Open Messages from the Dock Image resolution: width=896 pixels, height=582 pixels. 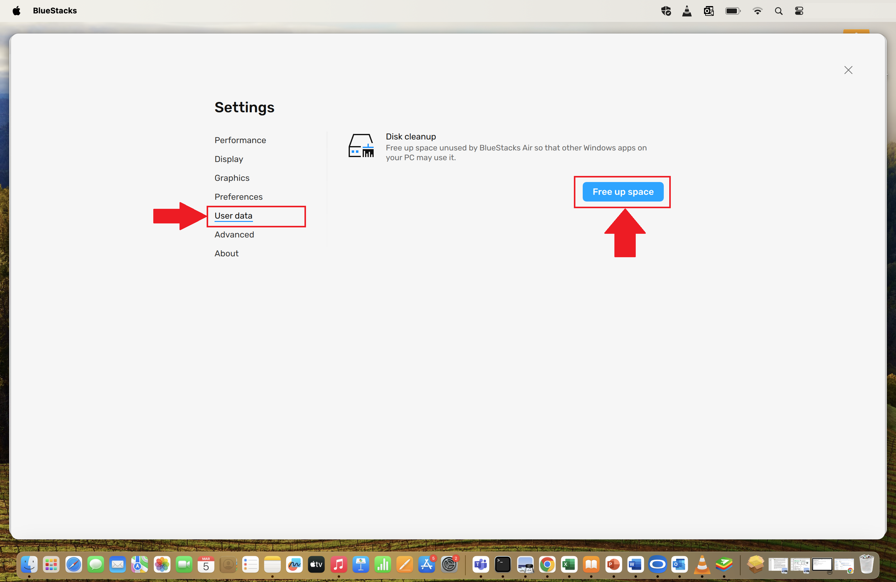click(96, 564)
